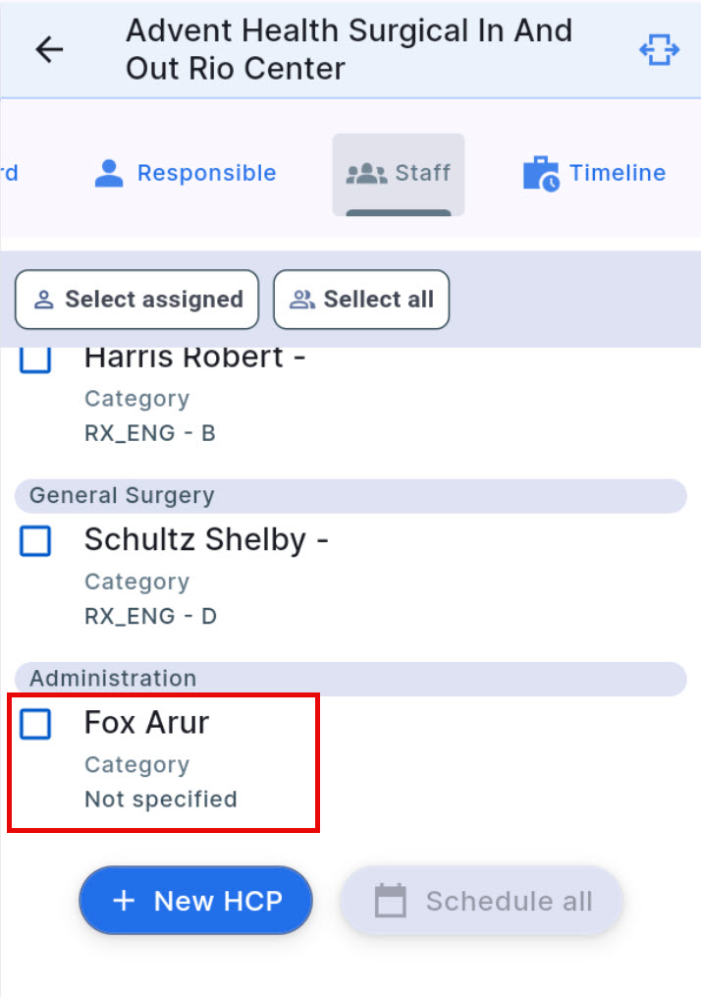
Task: Click the Select assigned button
Action: click(x=136, y=299)
